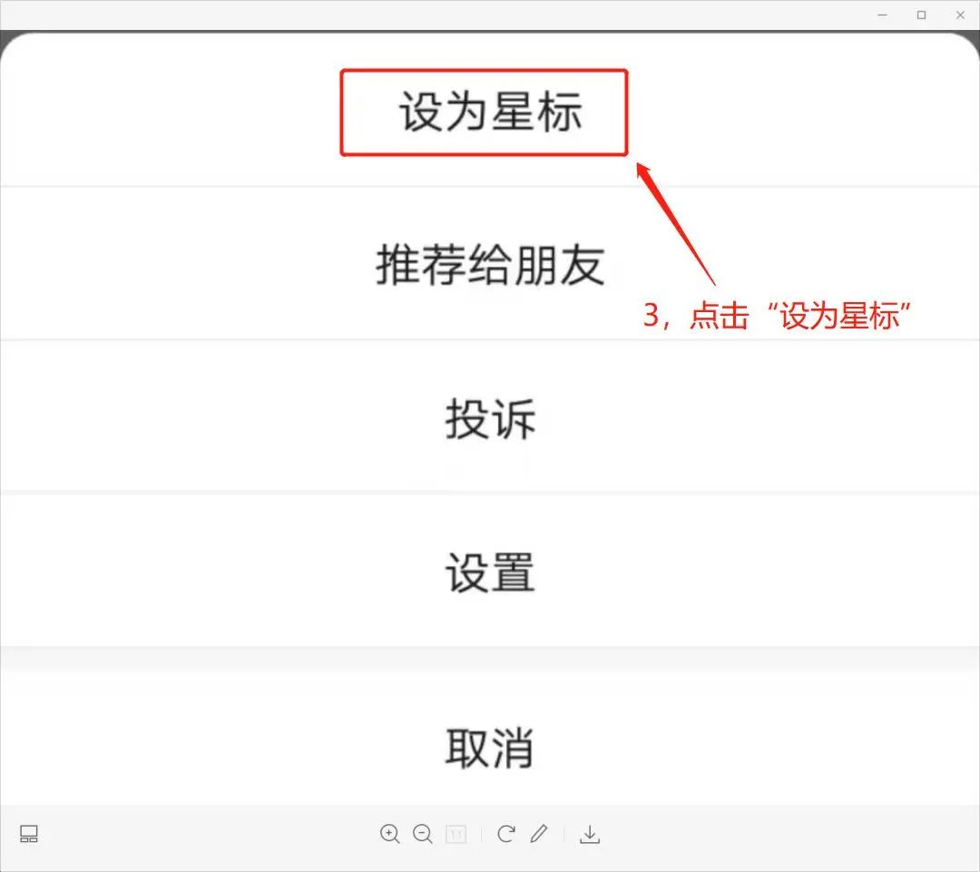Click the zoom in magnifier icon

pyautogui.click(x=390, y=834)
